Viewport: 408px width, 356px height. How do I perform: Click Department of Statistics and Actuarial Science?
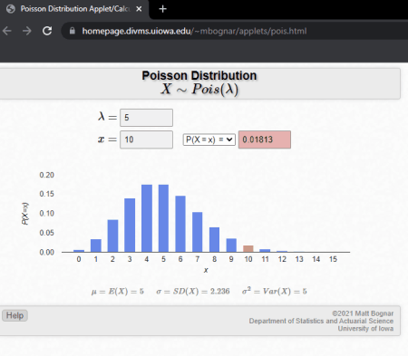tap(321, 321)
